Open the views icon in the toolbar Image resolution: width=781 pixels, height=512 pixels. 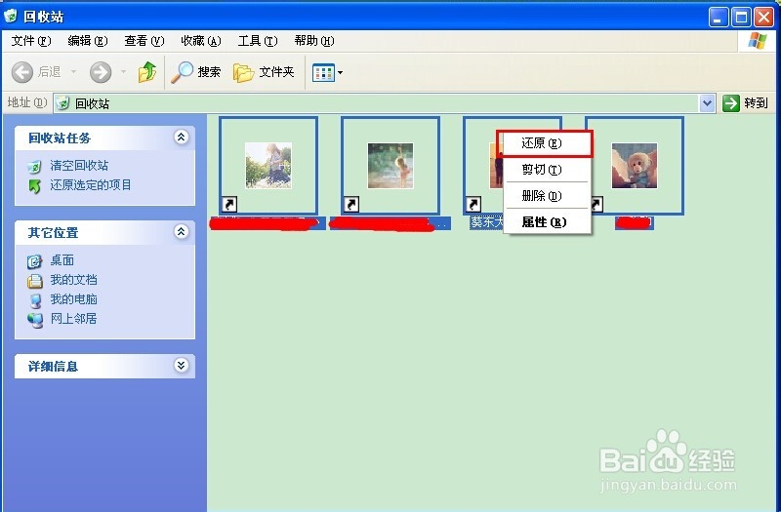coord(323,72)
